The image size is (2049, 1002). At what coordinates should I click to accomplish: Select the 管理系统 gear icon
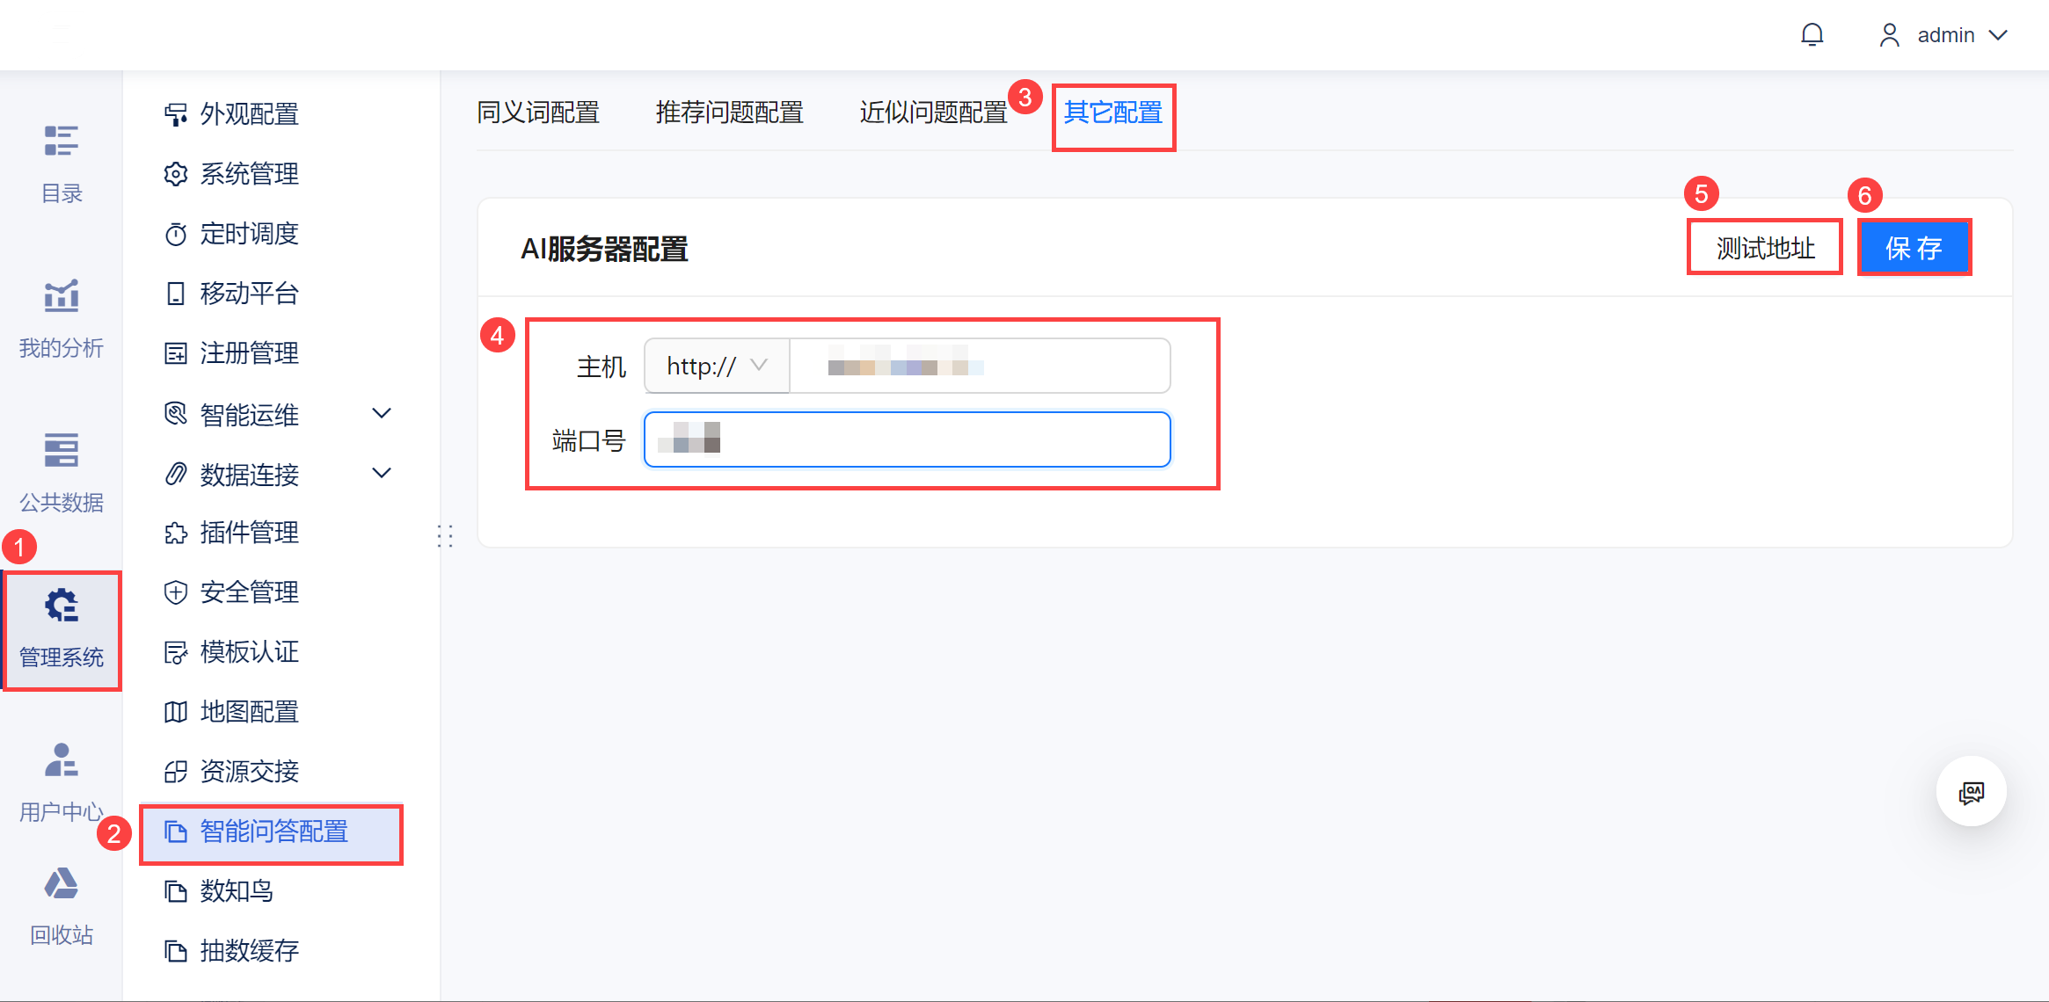coord(61,606)
